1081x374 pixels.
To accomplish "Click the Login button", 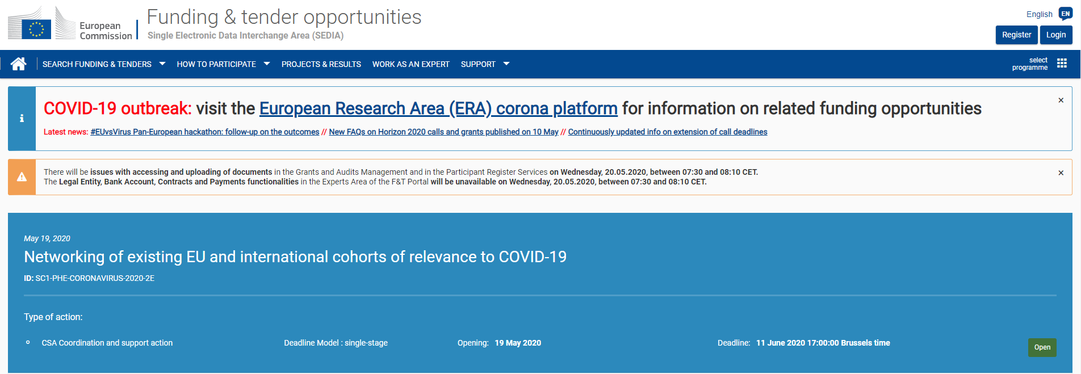I will pyautogui.click(x=1056, y=35).
